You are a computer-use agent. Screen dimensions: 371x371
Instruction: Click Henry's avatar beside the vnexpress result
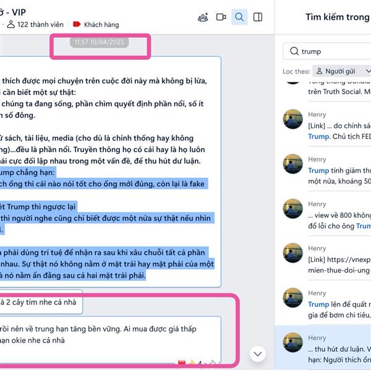click(x=293, y=253)
